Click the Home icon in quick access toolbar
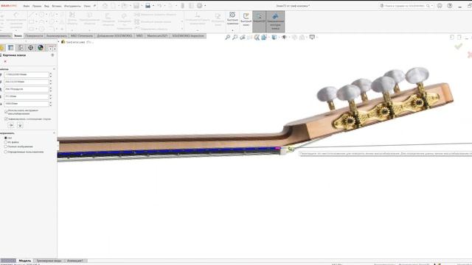 point(105,6)
